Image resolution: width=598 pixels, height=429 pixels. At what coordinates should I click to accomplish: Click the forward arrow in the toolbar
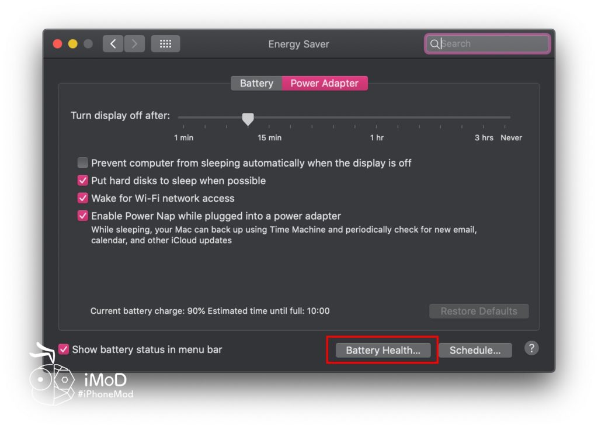(134, 44)
